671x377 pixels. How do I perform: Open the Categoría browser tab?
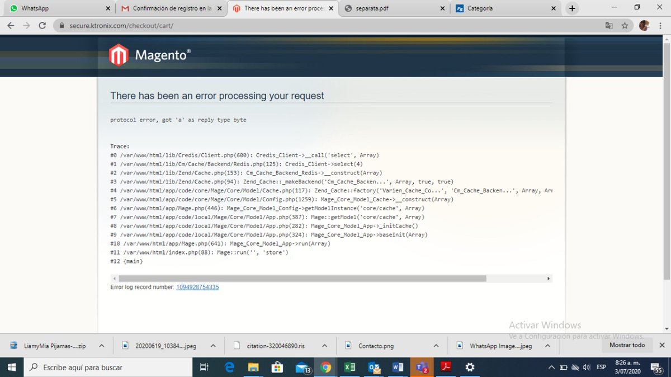506,8
